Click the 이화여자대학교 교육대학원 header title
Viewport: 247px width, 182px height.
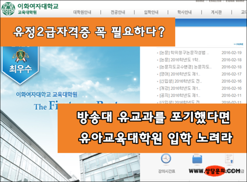tap(38, 9)
